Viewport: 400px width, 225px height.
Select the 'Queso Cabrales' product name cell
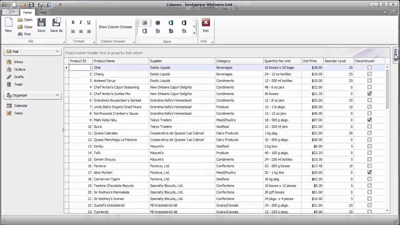121,133
